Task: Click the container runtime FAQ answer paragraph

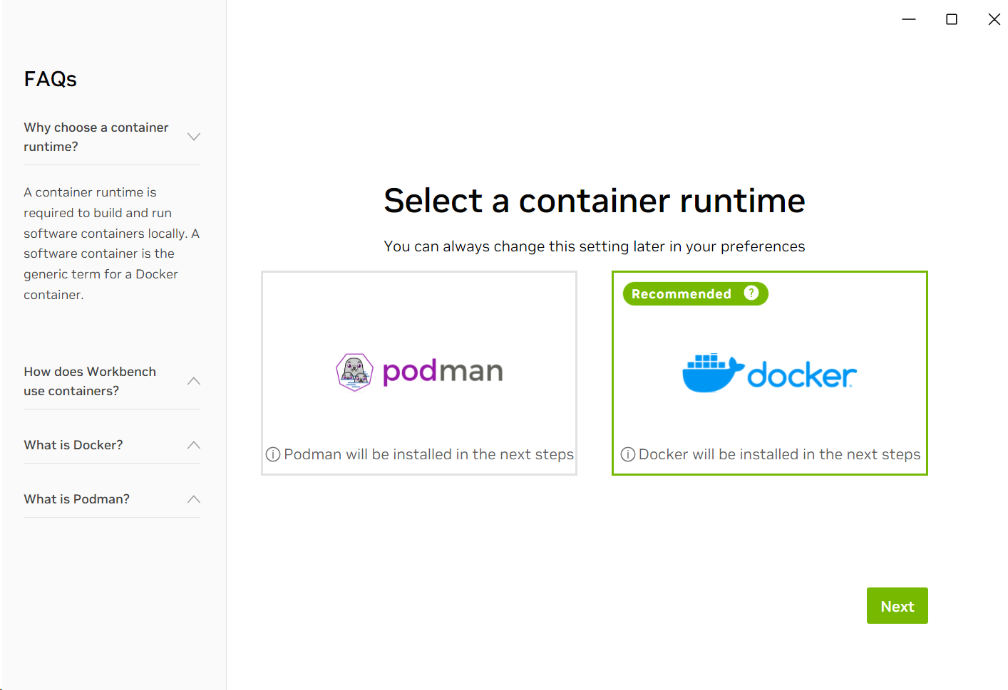Action: [x=112, y=244]
